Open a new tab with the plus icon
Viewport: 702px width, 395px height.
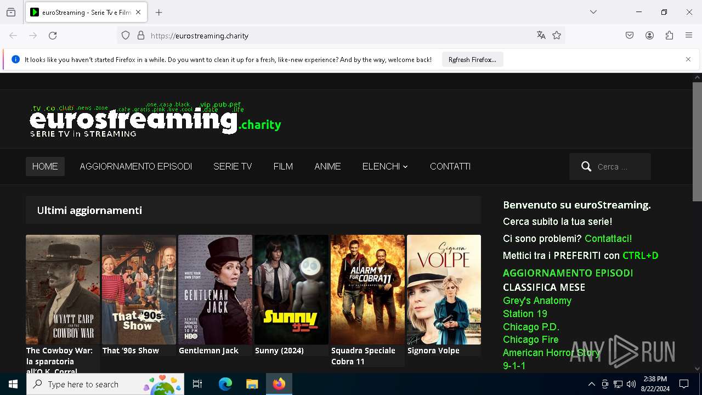159,12
